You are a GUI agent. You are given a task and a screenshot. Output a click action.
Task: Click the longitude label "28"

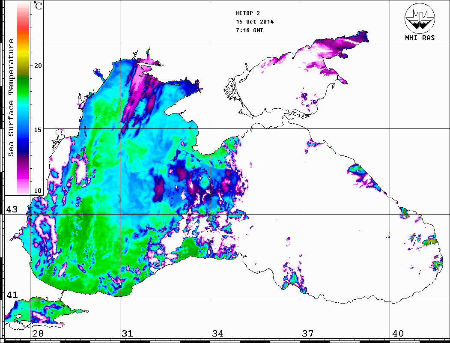[x=38, y=334]
